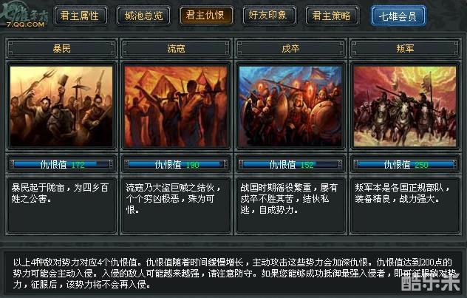Click the 流寇 仇恨值 190 bar
This screenshot has width=467, height=298.
176,164
